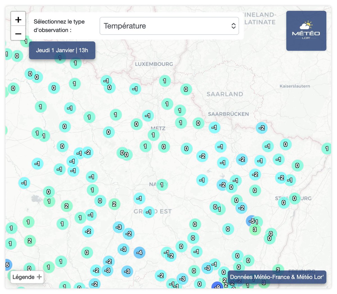Click the Météo Lor' logo
Image resolution: width=337 pixels, height=294 pixels.
pyautogui.click(x=306, y=31)
